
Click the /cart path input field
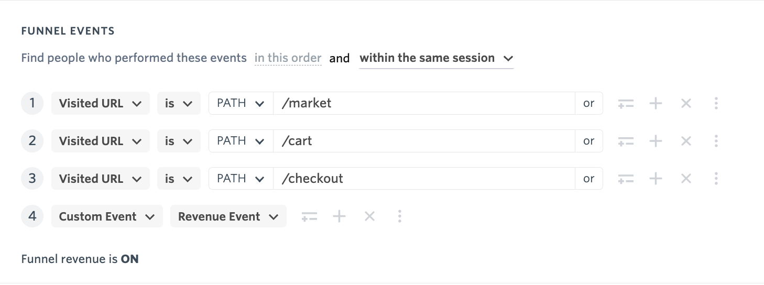[424, 141]
